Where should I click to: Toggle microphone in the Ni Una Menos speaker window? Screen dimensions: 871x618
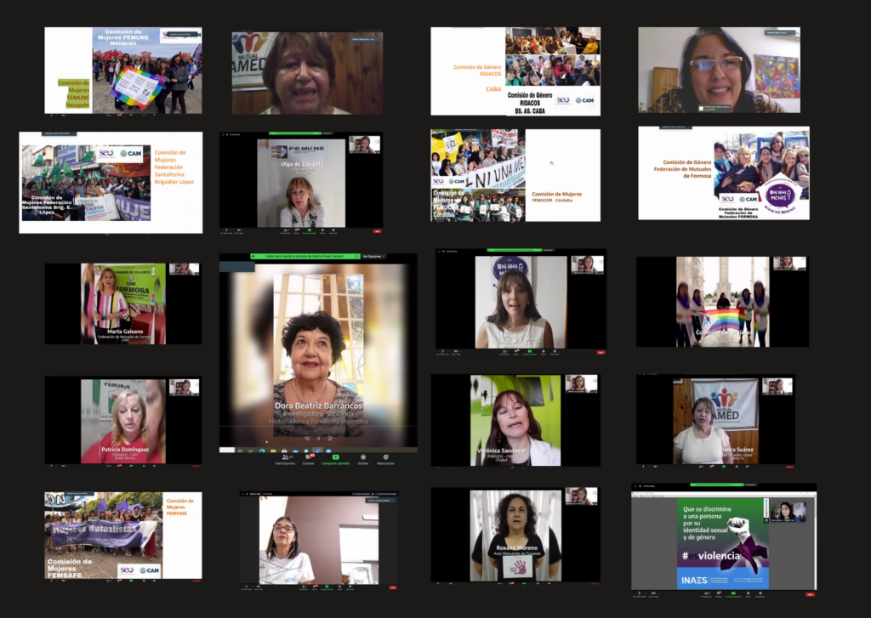443,349
